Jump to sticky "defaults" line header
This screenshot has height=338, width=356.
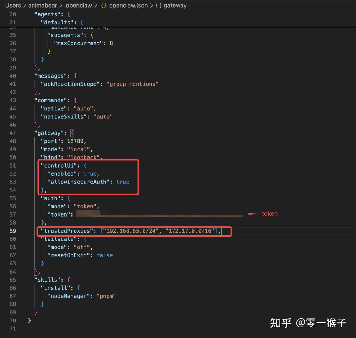(58, 22)
